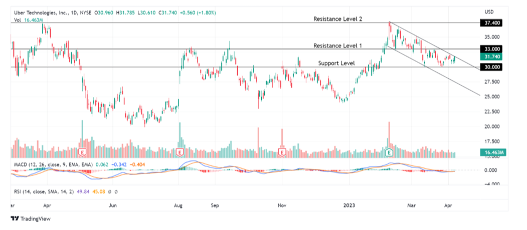Click the H31.785 high value

point(125,12)
